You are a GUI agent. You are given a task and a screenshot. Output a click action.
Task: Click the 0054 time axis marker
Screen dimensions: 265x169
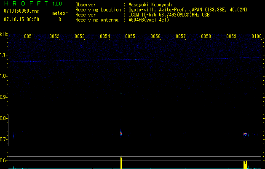pyautogui.click(x=105, y=36)
